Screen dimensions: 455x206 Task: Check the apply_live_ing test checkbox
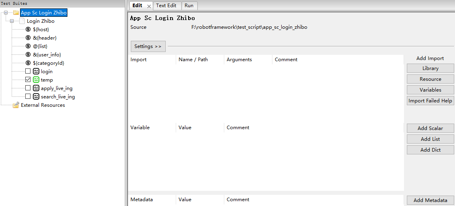28,88
